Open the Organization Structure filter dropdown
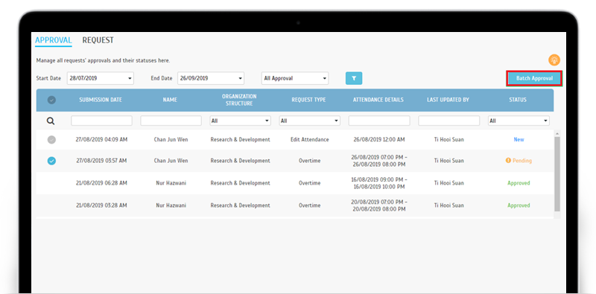This screenshot has height=294, width=596. pos(240,121)
